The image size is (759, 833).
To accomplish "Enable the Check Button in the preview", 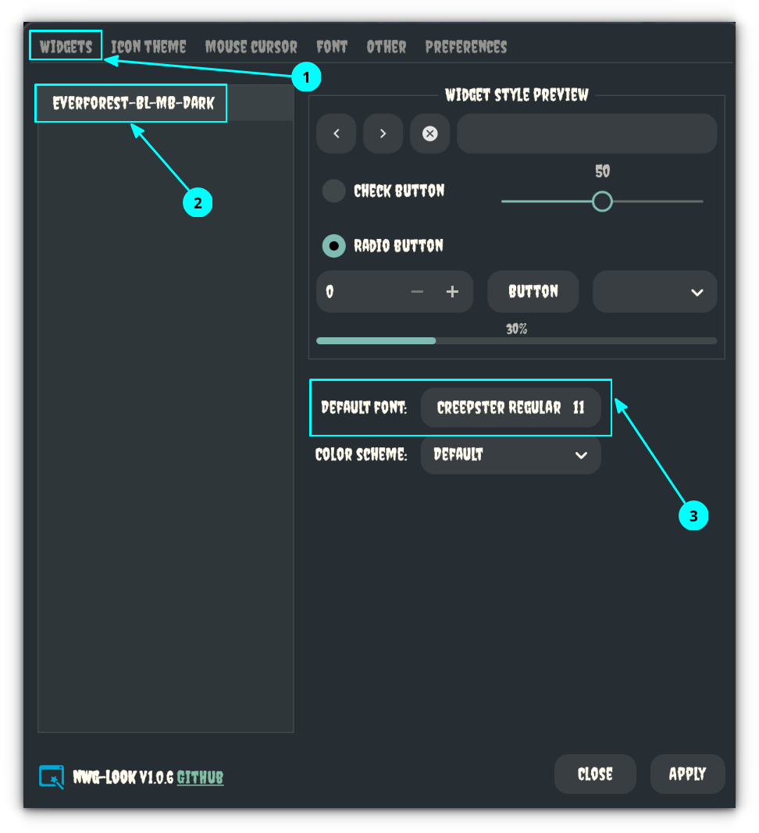I will pos(333,190).
